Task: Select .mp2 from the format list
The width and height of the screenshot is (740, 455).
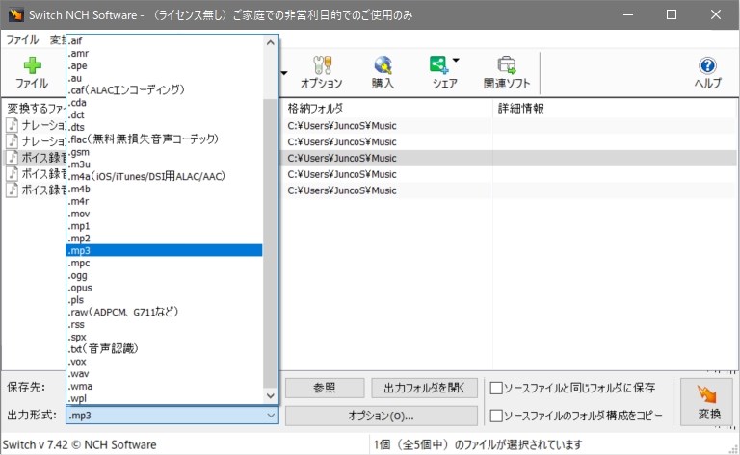Action: (x=165, y=238)
